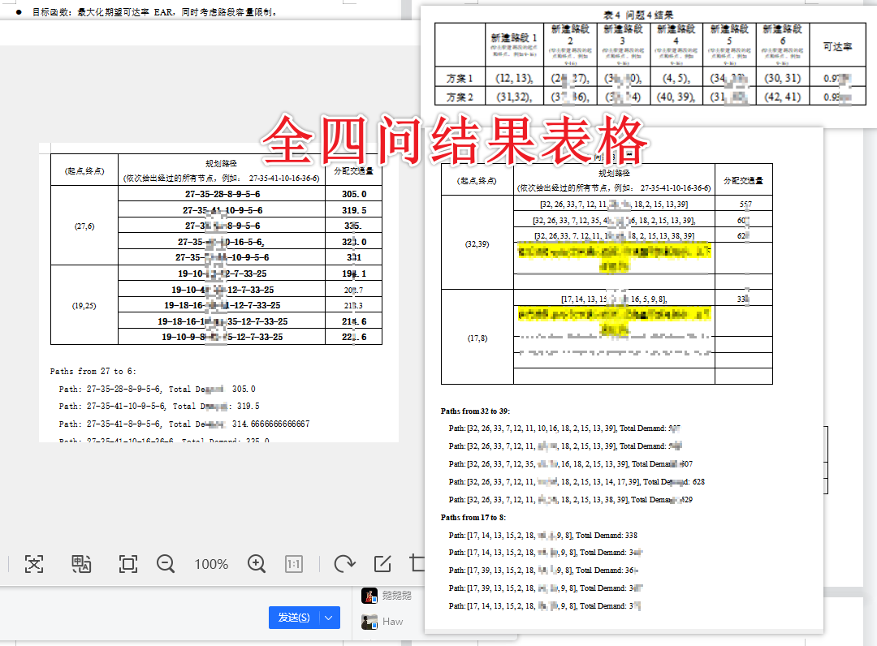Click the fullscreen view icon
The width and height of the screenshot is (877, 646).
[128, 564]
